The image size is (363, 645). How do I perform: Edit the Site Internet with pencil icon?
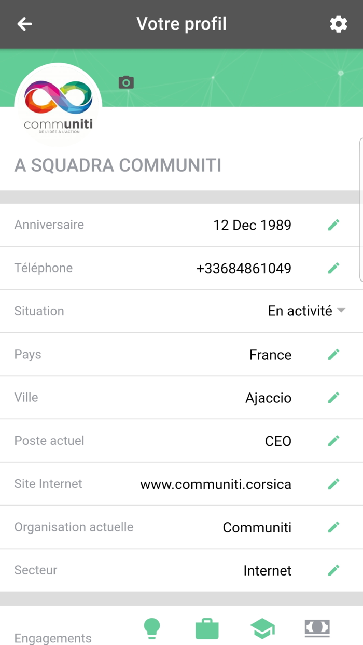[x=334, y=484]
